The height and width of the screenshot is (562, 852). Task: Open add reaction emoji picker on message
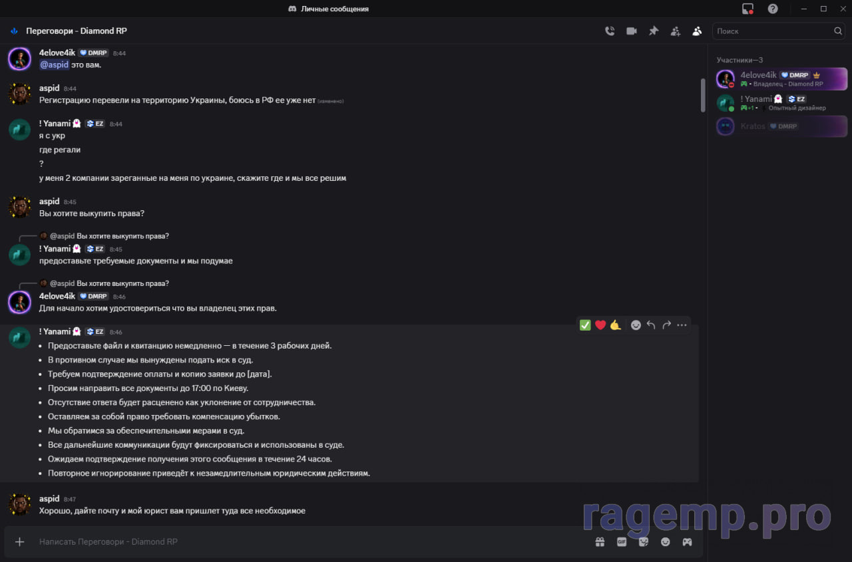coord(636,325)
